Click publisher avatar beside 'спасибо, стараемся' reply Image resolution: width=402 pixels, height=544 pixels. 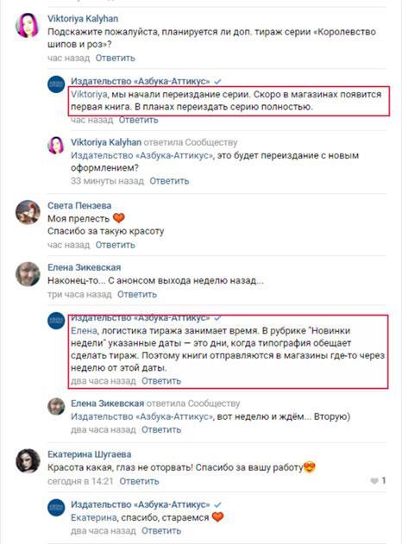56,508
